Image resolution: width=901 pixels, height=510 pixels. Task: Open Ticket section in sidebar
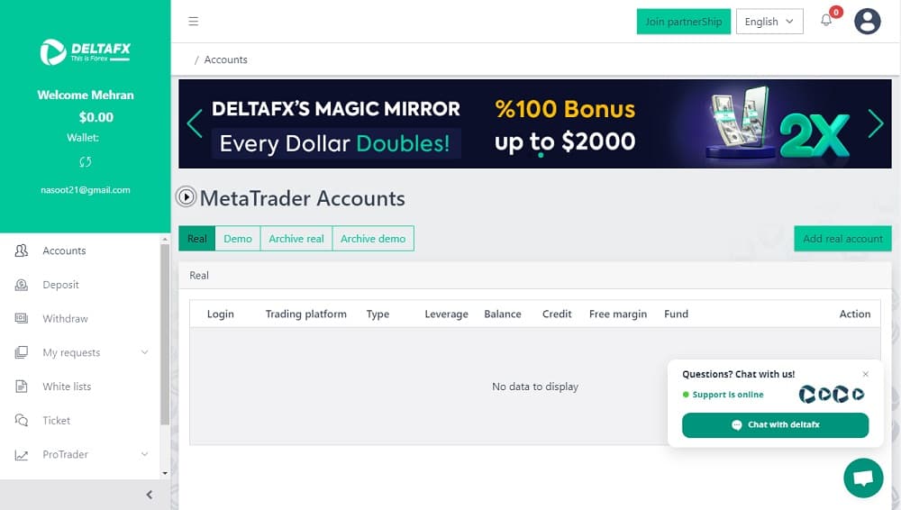pyautogui.click(x=56, y=420)
